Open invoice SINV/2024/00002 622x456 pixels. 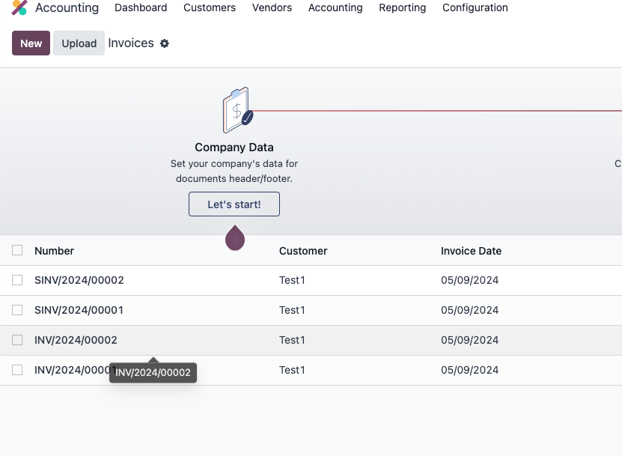[79, 280]
